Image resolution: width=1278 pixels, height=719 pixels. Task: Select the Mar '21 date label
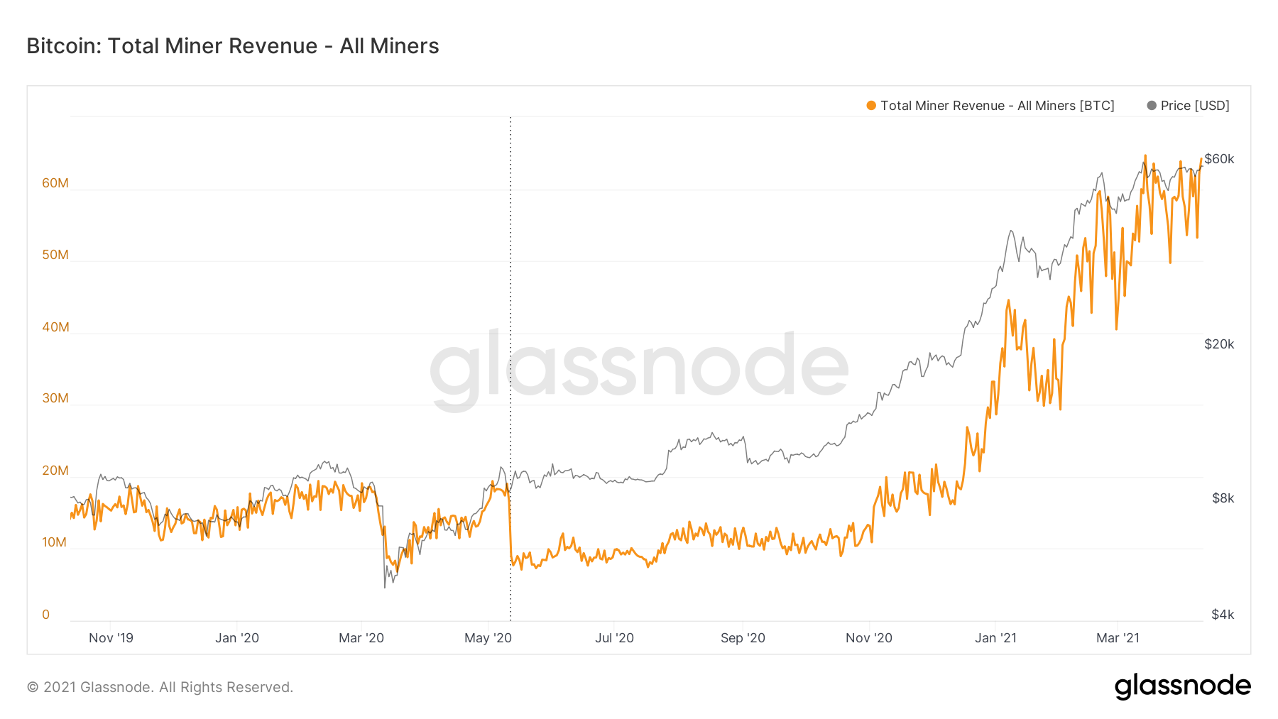click(1118, 638)
